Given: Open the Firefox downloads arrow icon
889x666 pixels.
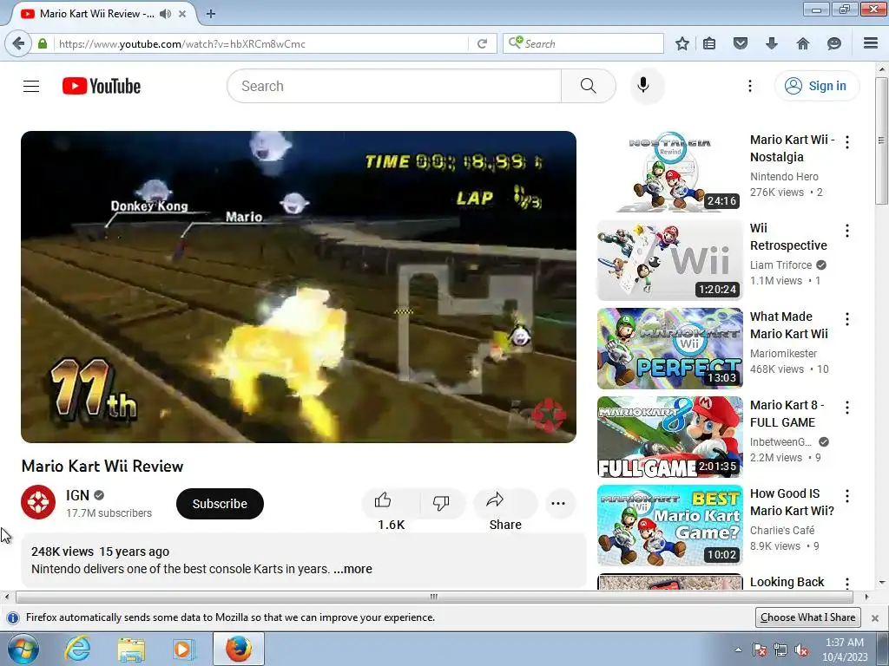Looking at the screenshot, I should pos(771,43).
